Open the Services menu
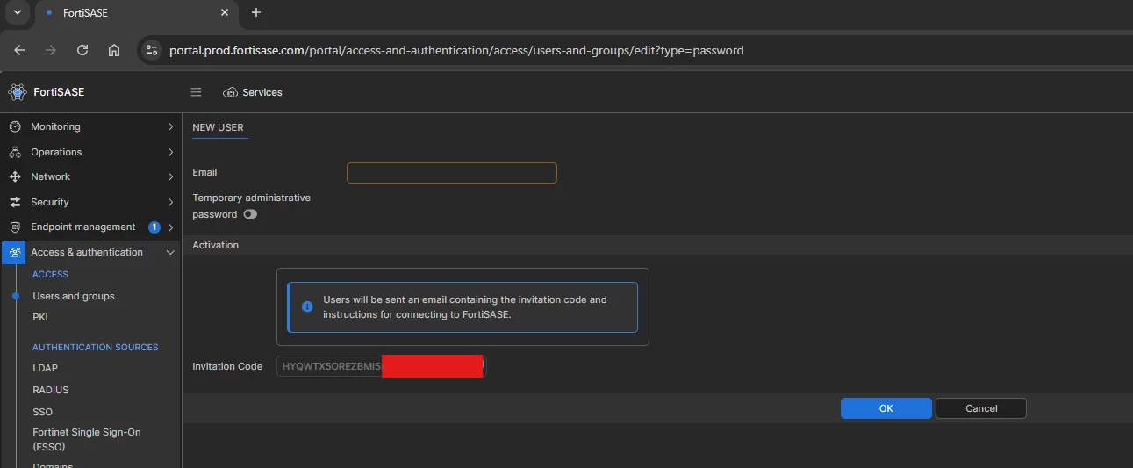The height and width of the screenshot is (468, 1133). click(253, 92)
